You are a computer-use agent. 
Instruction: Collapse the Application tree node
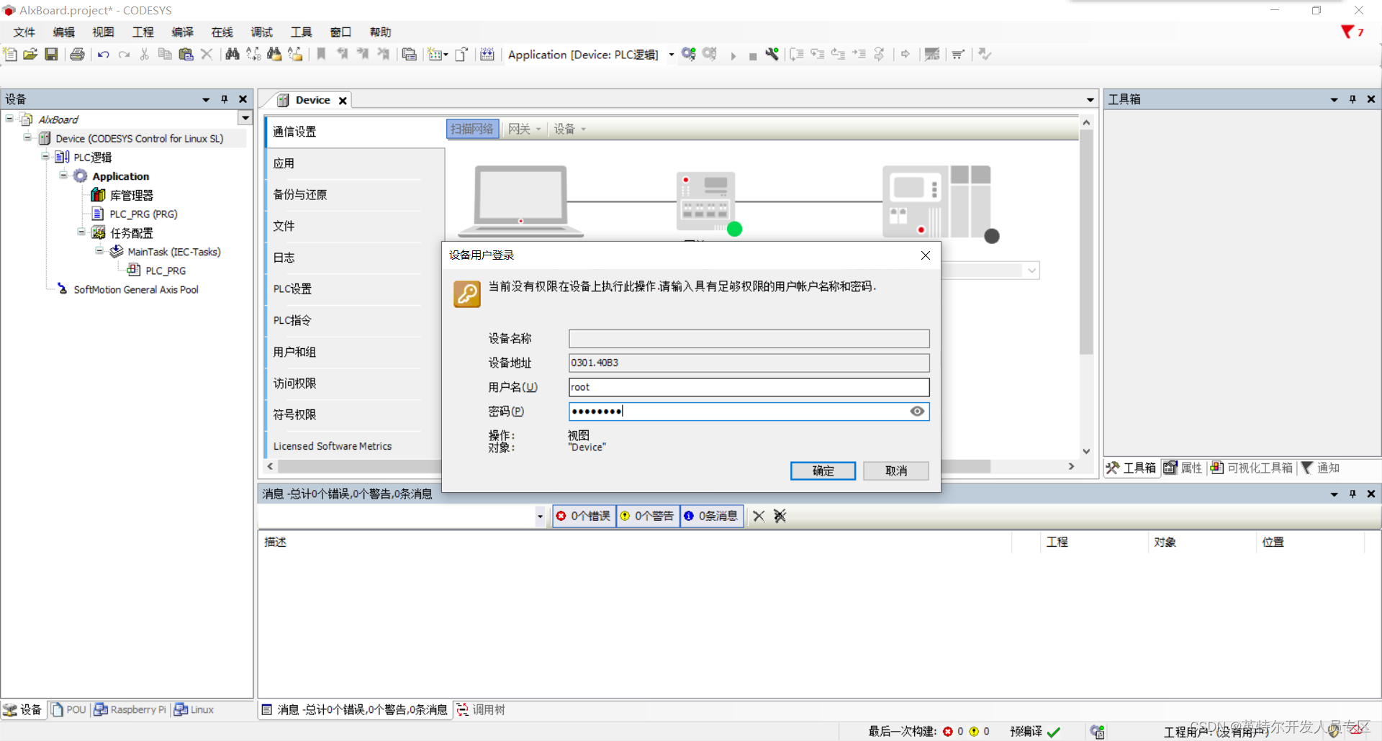pyautogui.click(x=63, y=176)
